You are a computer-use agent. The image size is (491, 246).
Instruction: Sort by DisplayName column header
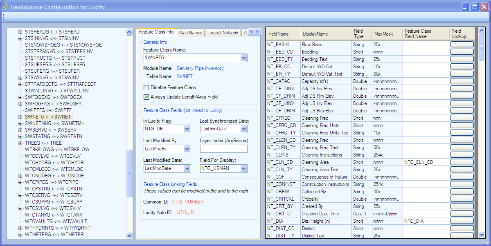325,34
